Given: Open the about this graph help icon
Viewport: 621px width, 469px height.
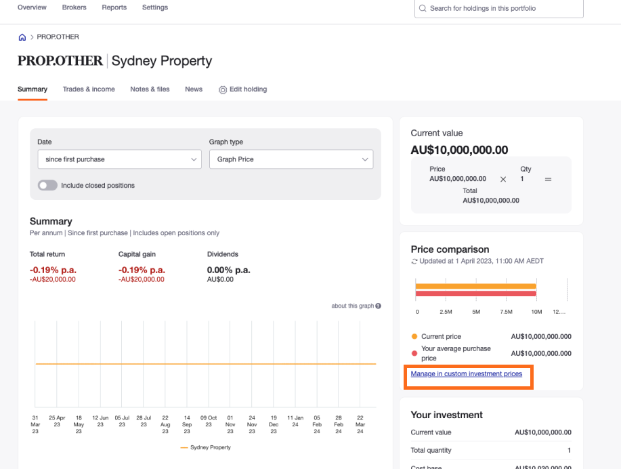Looking at the screenshot, I should click(379, 306).
